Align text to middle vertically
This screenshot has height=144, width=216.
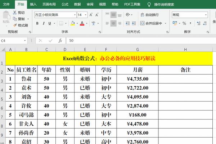tap(113, 15)
